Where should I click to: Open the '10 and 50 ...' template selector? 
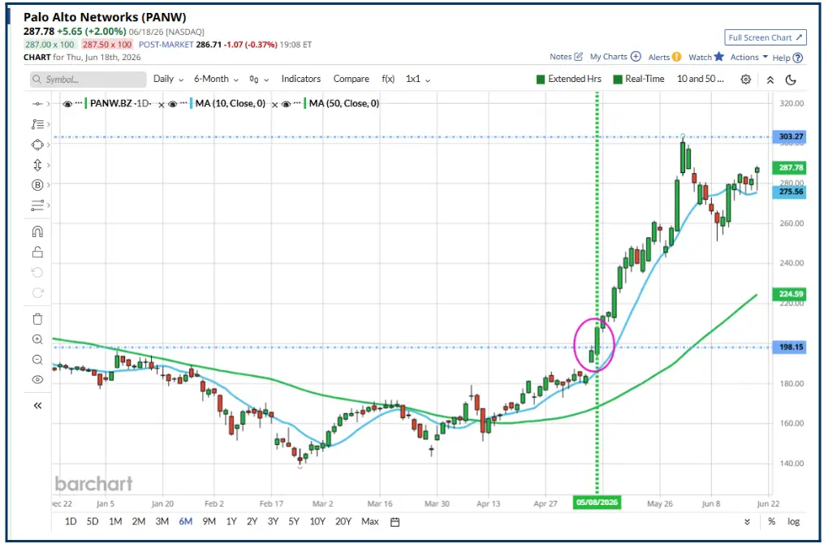(700, 79)
